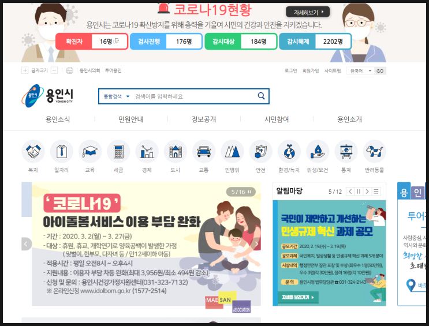Click the Yongin City logo

[47, 96]
